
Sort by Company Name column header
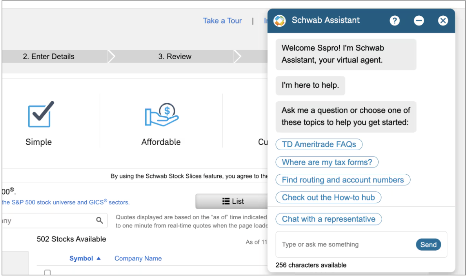click(138, 259)
